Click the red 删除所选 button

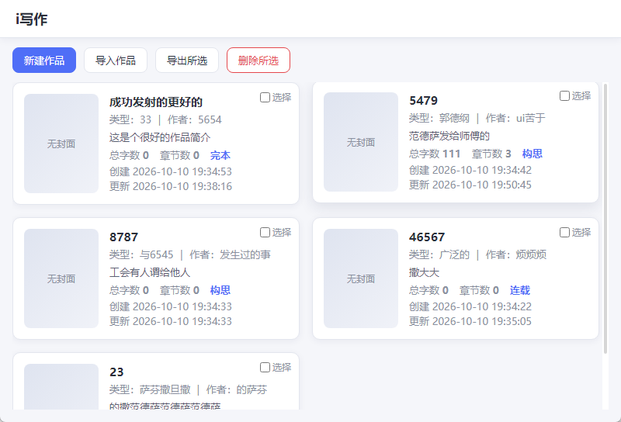[258, 61]
